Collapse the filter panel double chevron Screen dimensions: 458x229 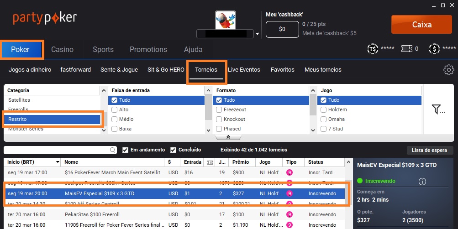tap(228, 137)
